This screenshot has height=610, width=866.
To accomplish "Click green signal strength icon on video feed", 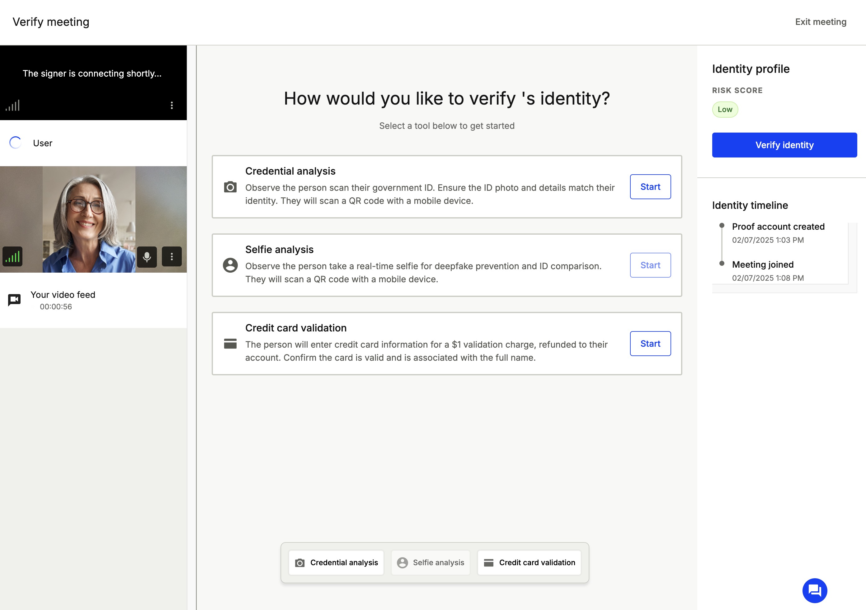I will pos(12,257).
